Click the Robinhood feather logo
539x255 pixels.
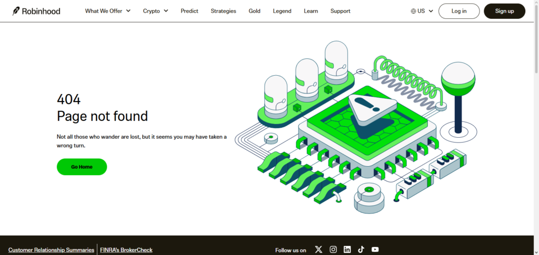(x=16, y=11)
